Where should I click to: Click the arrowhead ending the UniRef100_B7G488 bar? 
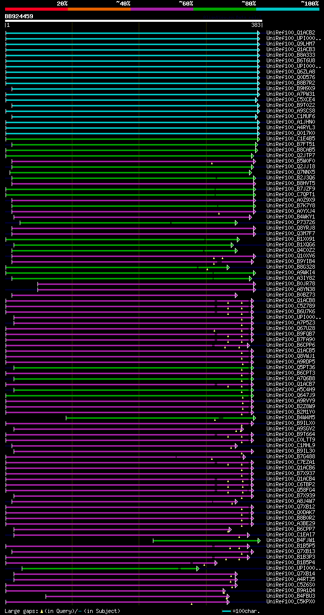coord(244,457)
